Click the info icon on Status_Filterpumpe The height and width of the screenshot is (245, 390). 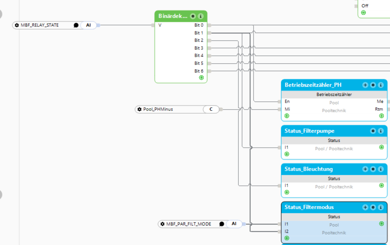tap(381, 131)
